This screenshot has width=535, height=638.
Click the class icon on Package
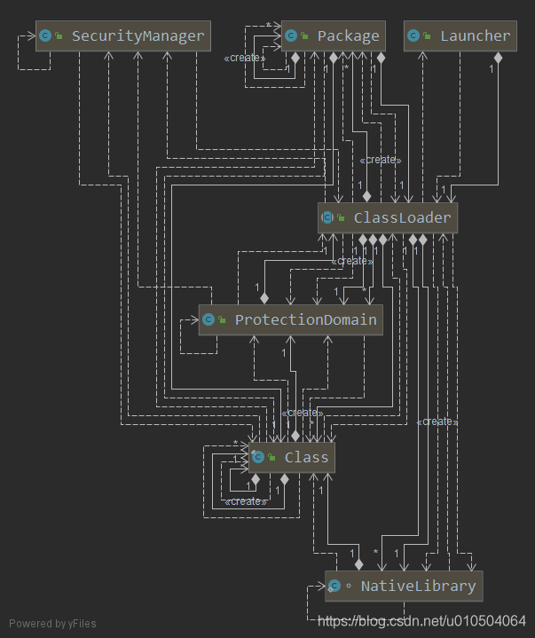pyautogui.click(x=291, y=35)
